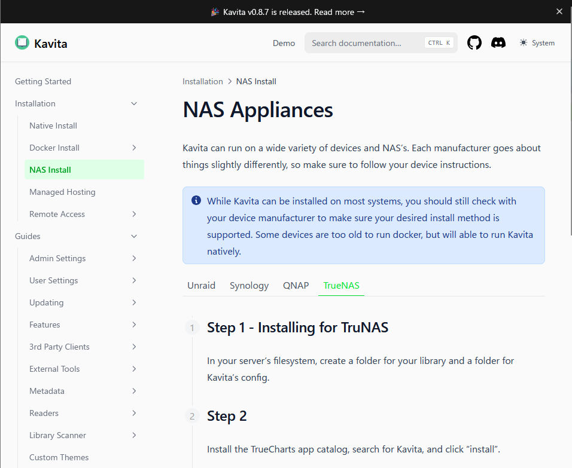Dismiss the release announcement banner

point(559,12)
